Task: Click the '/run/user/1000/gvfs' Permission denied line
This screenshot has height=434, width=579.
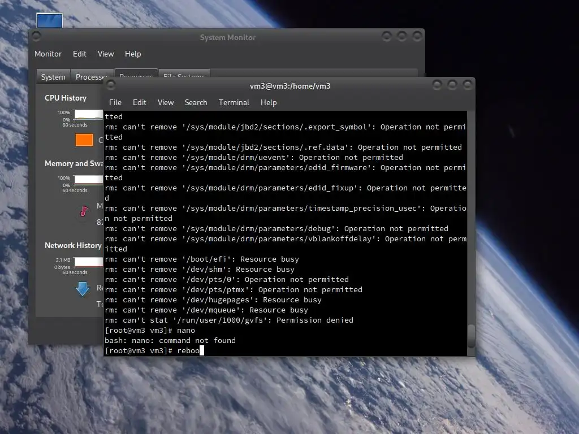Action: click(229, 320)
